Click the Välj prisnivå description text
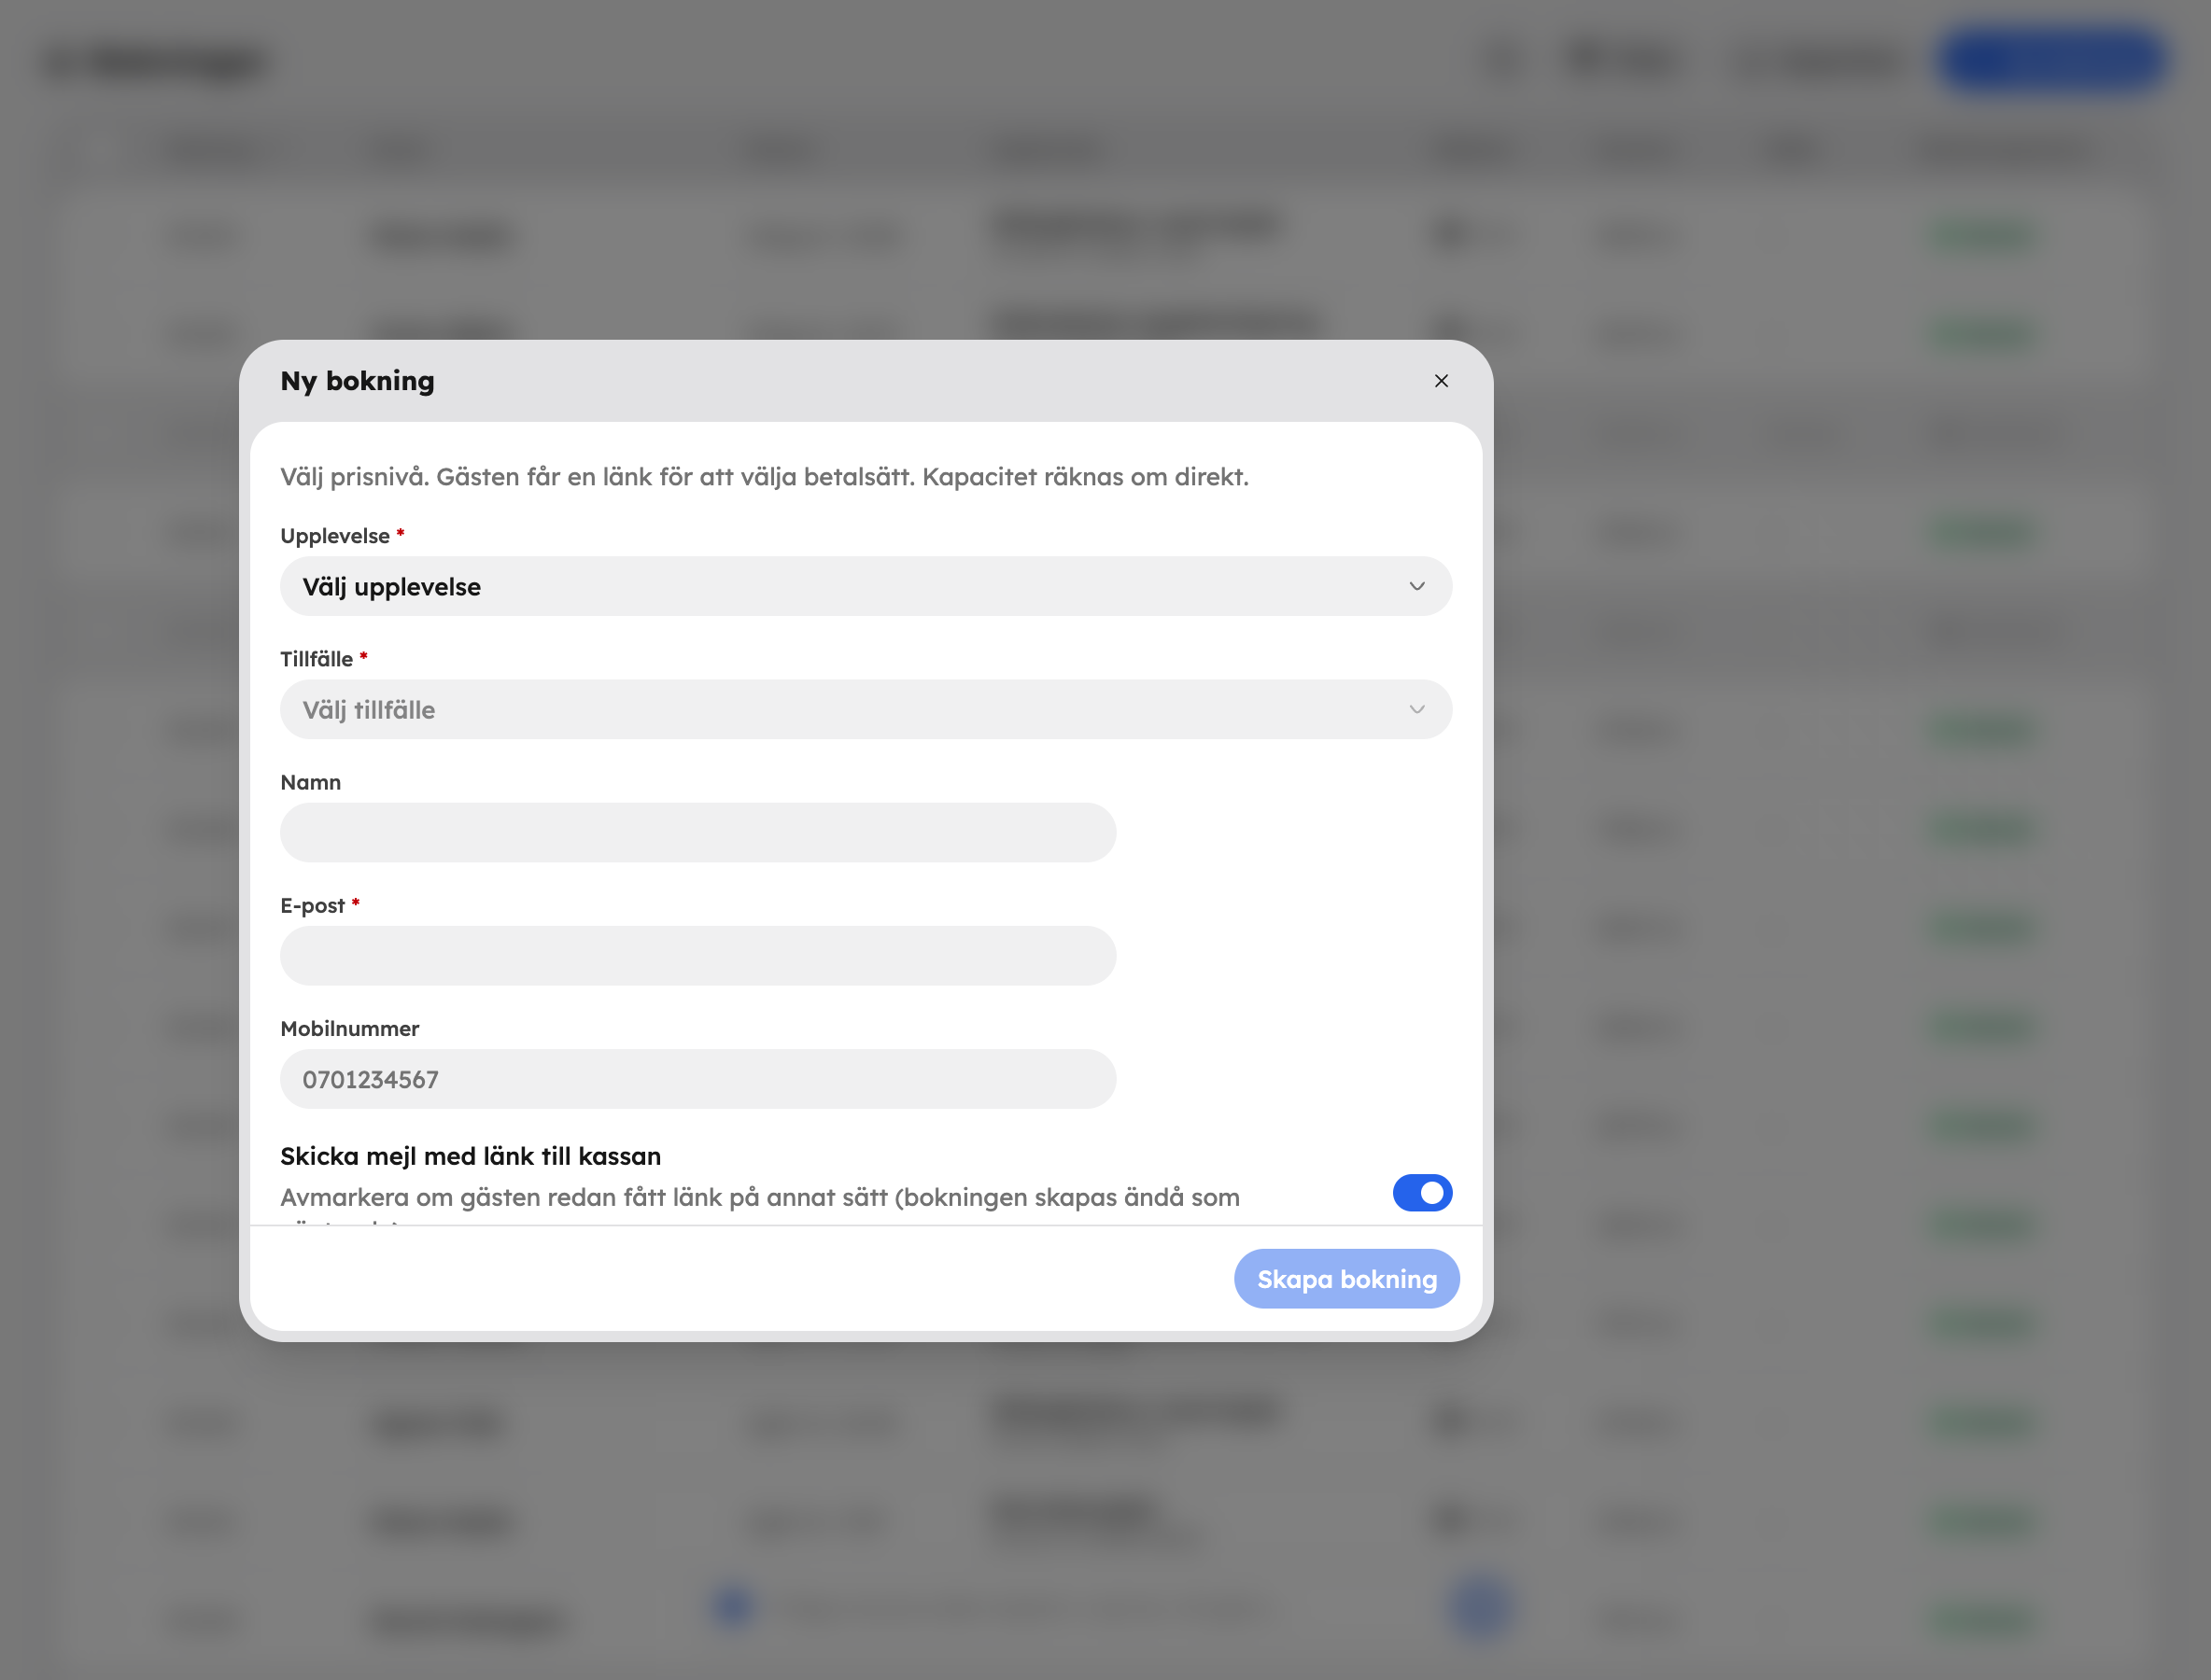This screenshot has height=1680, width=2211. click(765, 477)
